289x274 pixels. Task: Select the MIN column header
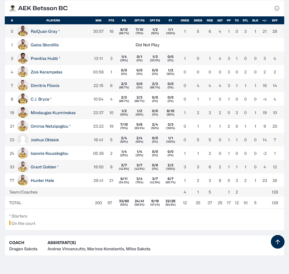tap(98, 20)
